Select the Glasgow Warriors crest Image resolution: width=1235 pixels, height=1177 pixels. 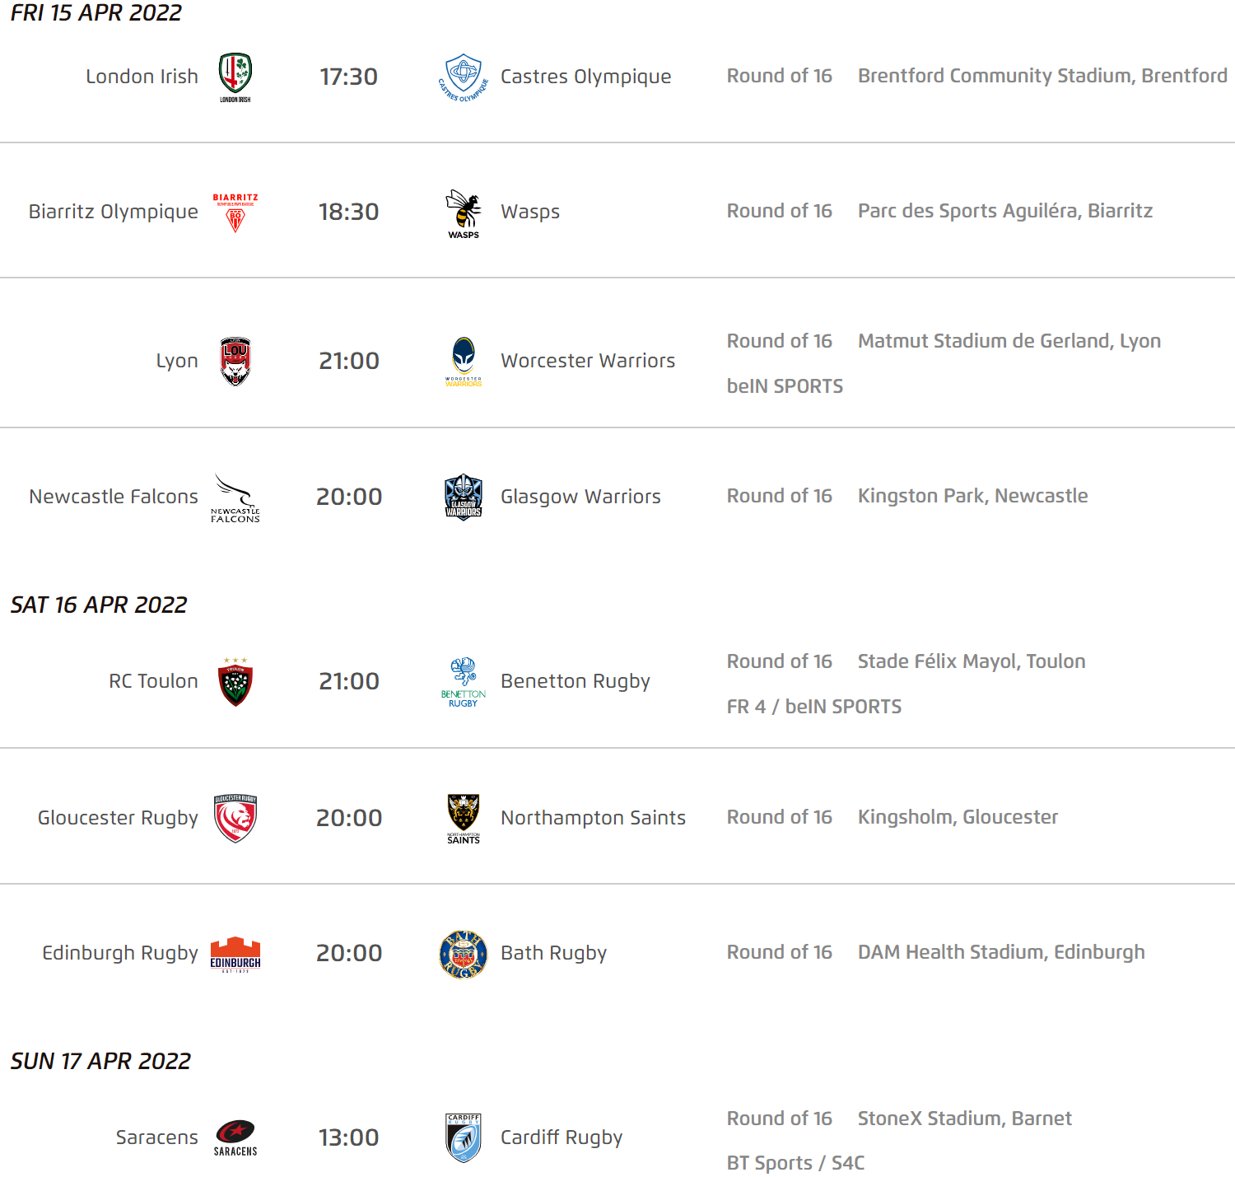464,497
